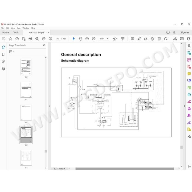Open the View menu
This screenshot has height=192, width=192.
13,28
